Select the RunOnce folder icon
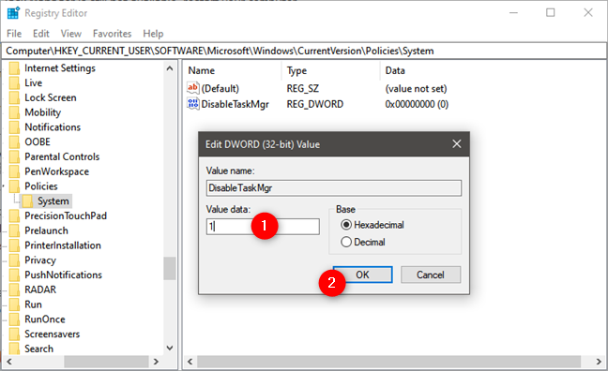Screen dimensions: 608x371 point(14,319)
